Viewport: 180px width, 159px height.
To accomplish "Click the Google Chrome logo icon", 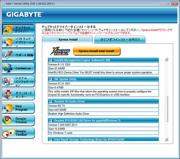I will [7, 120].
